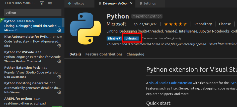Open the extensions view more actions menu
237x107 pixels.
(58, 3)
